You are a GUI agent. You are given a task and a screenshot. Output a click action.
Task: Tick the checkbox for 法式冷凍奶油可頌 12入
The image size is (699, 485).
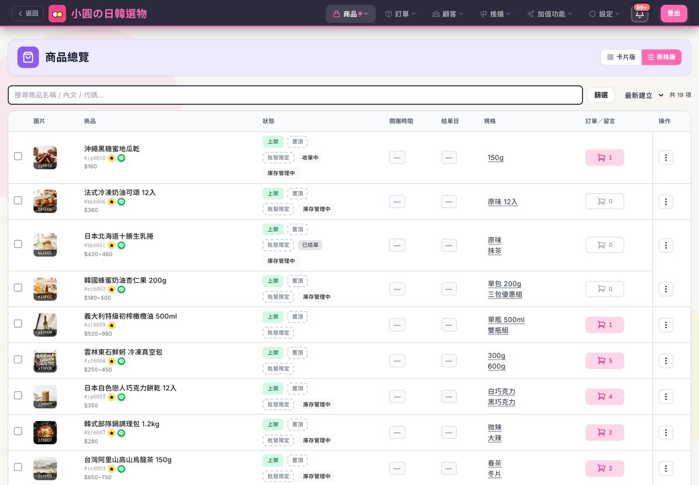coord(18,200)
